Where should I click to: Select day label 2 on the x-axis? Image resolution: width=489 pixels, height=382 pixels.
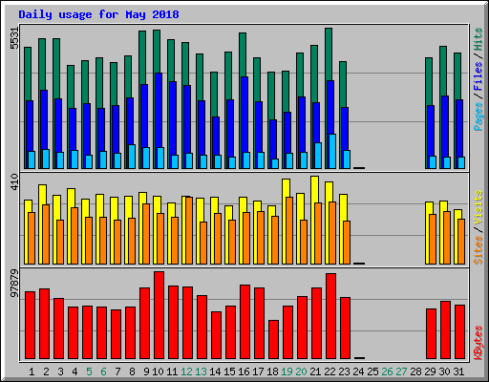[x=46, y=371]
